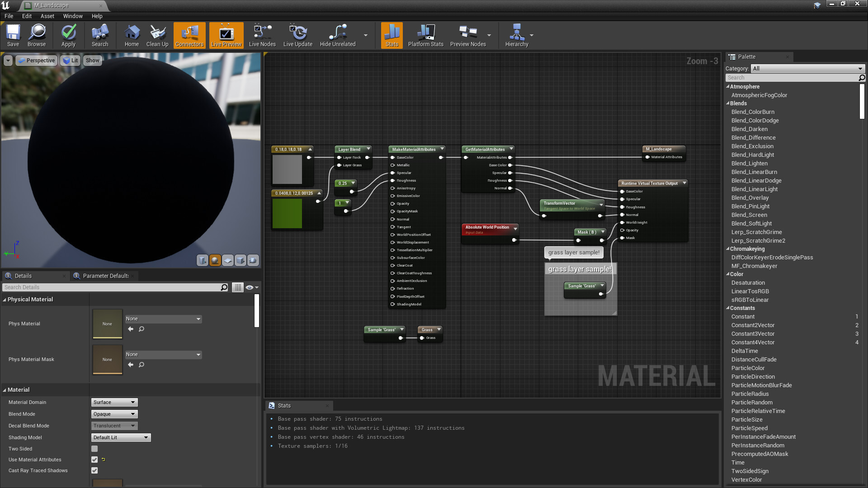Click the Hide Unrelated toolbar icon

pos(337,35)
